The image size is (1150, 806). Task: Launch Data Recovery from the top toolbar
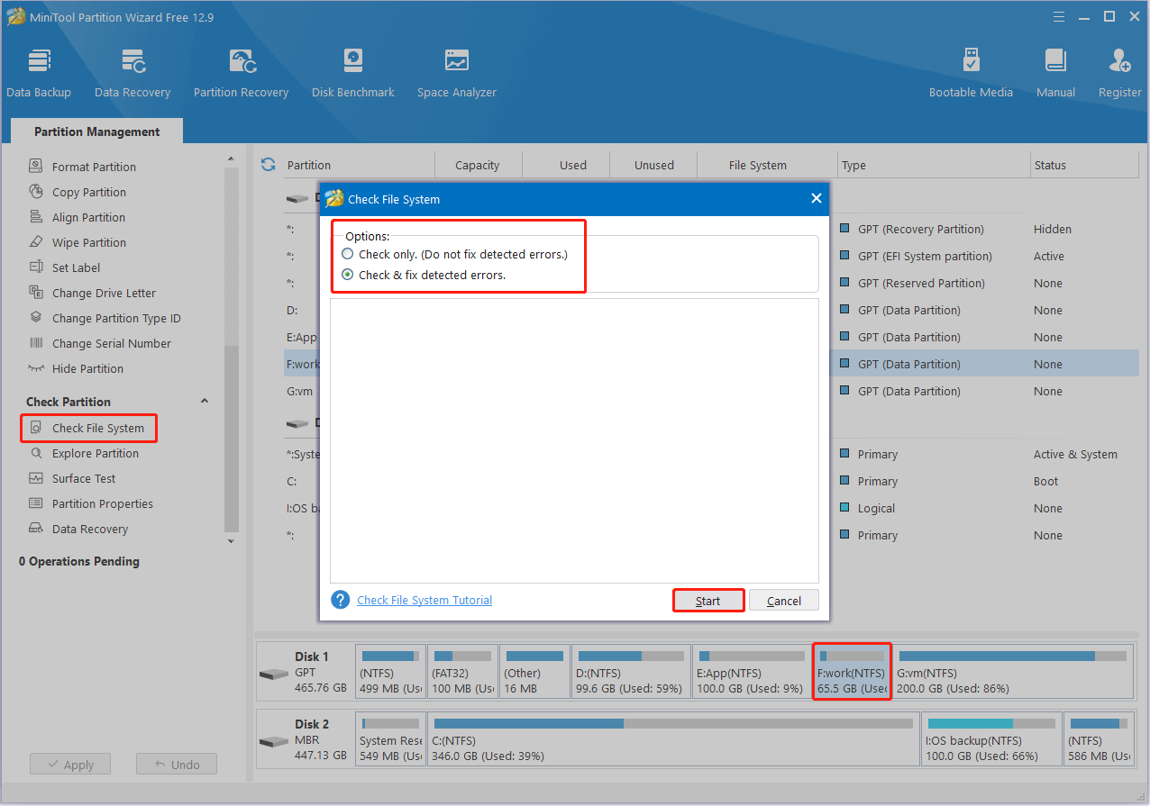pyautogui.click(x=132, y=70)
